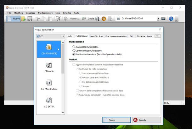Select the CD audio compilation type
The image size is (192, 129).
pos(49,67)
